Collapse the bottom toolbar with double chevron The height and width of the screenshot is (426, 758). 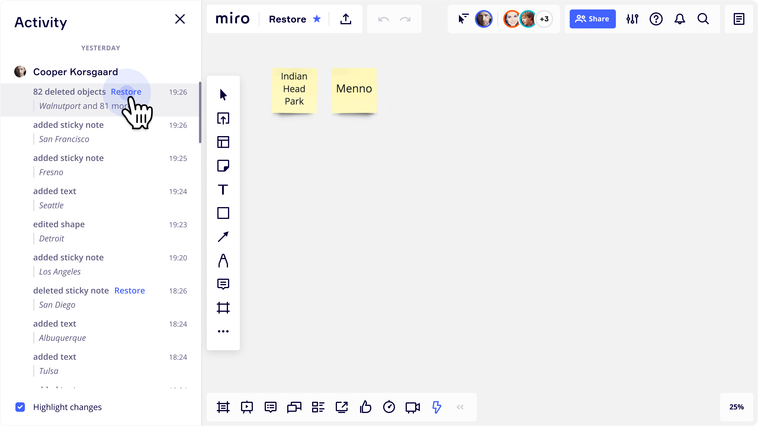[460, 407]
